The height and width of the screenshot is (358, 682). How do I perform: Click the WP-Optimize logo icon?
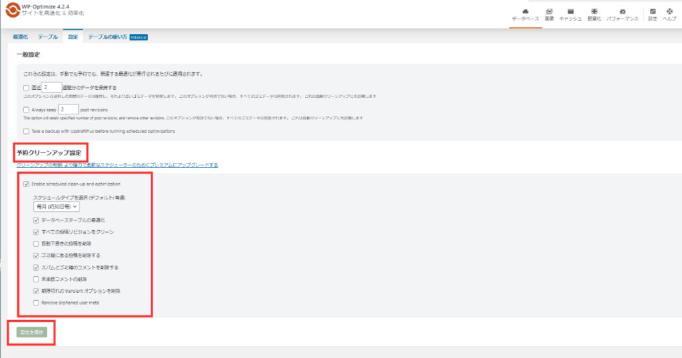(11, 11)
